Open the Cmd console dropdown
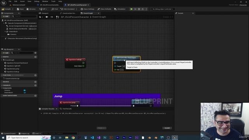The height and width of the screenshot is (140, 249). 37,133
